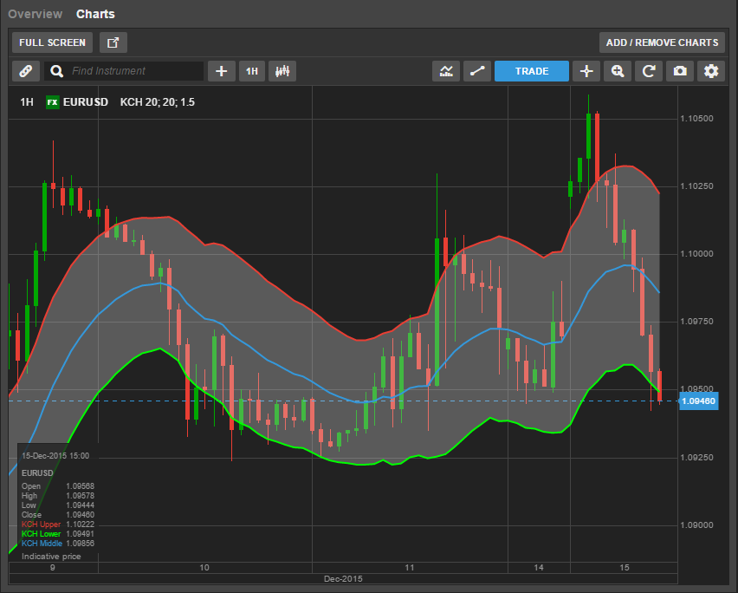Click the 1.09250 price axis label
Viewport: 738px width, 593px height.
coord(696,458)
